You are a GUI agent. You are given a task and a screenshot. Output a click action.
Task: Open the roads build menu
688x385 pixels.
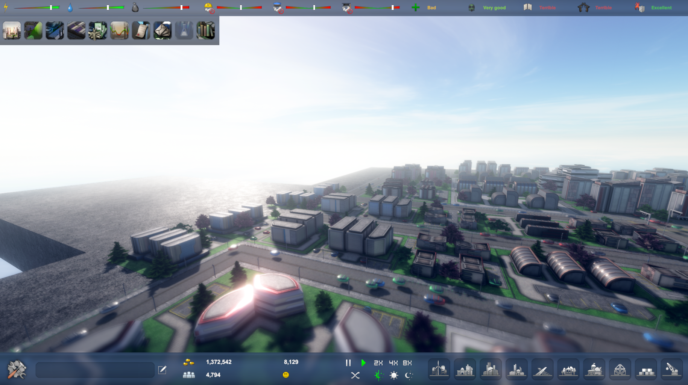tap(542, 369)
